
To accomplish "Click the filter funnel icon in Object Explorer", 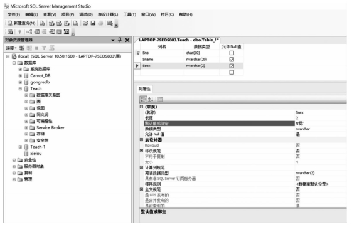I will click(x=44, y=48).
